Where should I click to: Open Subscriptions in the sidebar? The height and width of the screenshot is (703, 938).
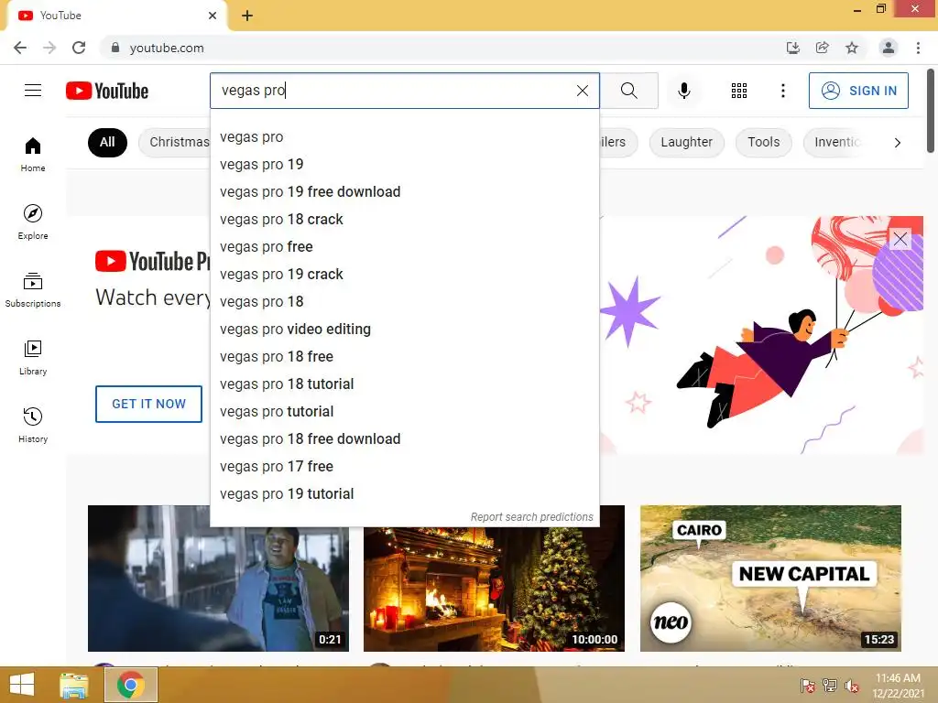tap(33, 289)
